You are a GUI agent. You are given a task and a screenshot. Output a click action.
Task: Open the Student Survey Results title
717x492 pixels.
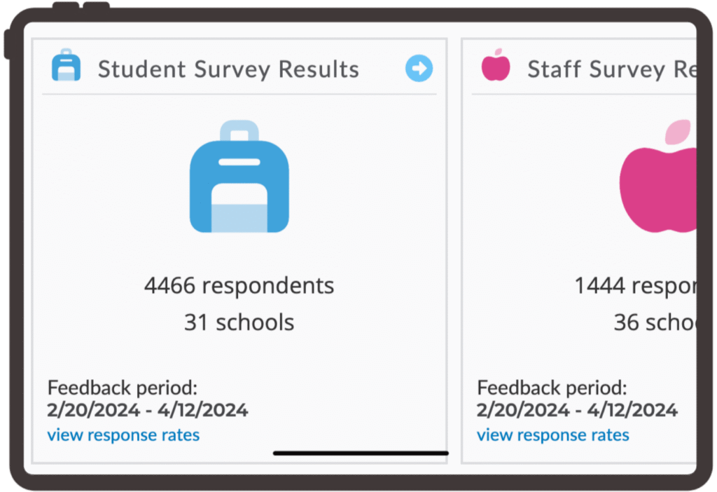coord(228,69)
